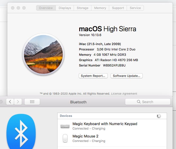
Task: Click the keyboard device icon
Action: 65,126
